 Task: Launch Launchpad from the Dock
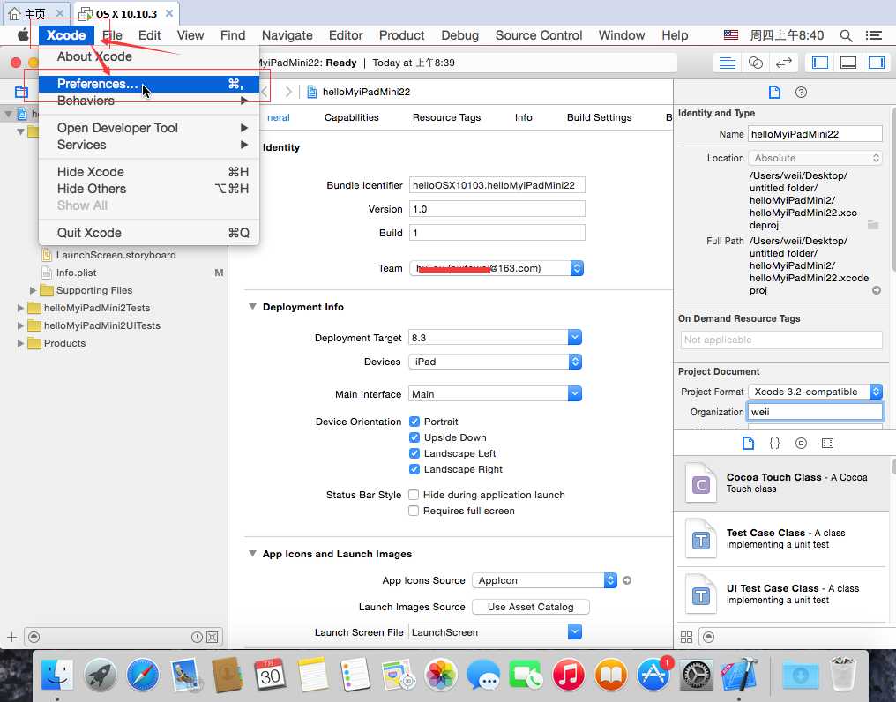(x=100, y=676)
